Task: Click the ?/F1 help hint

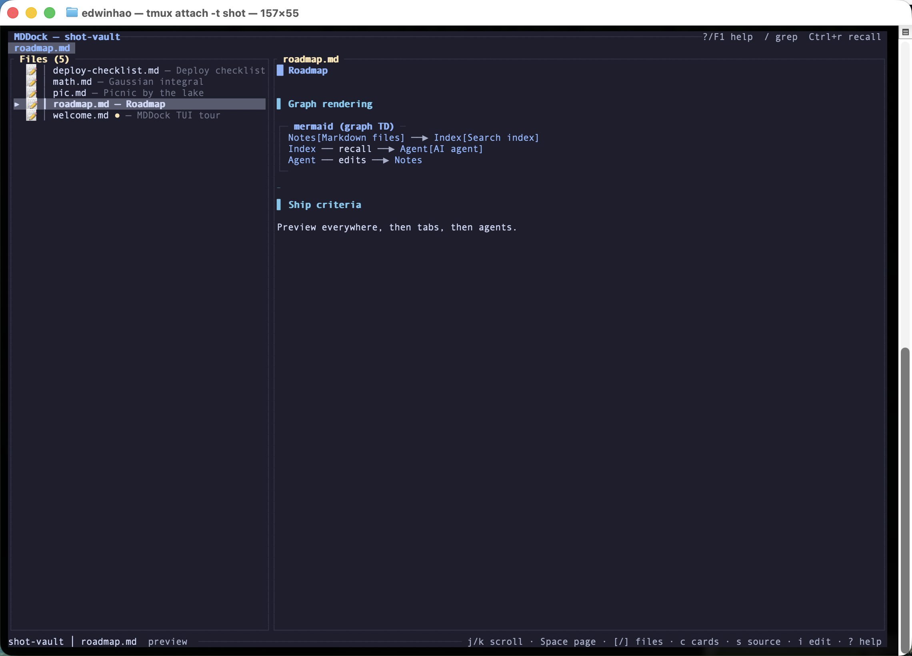Action: tap(728, 37)
